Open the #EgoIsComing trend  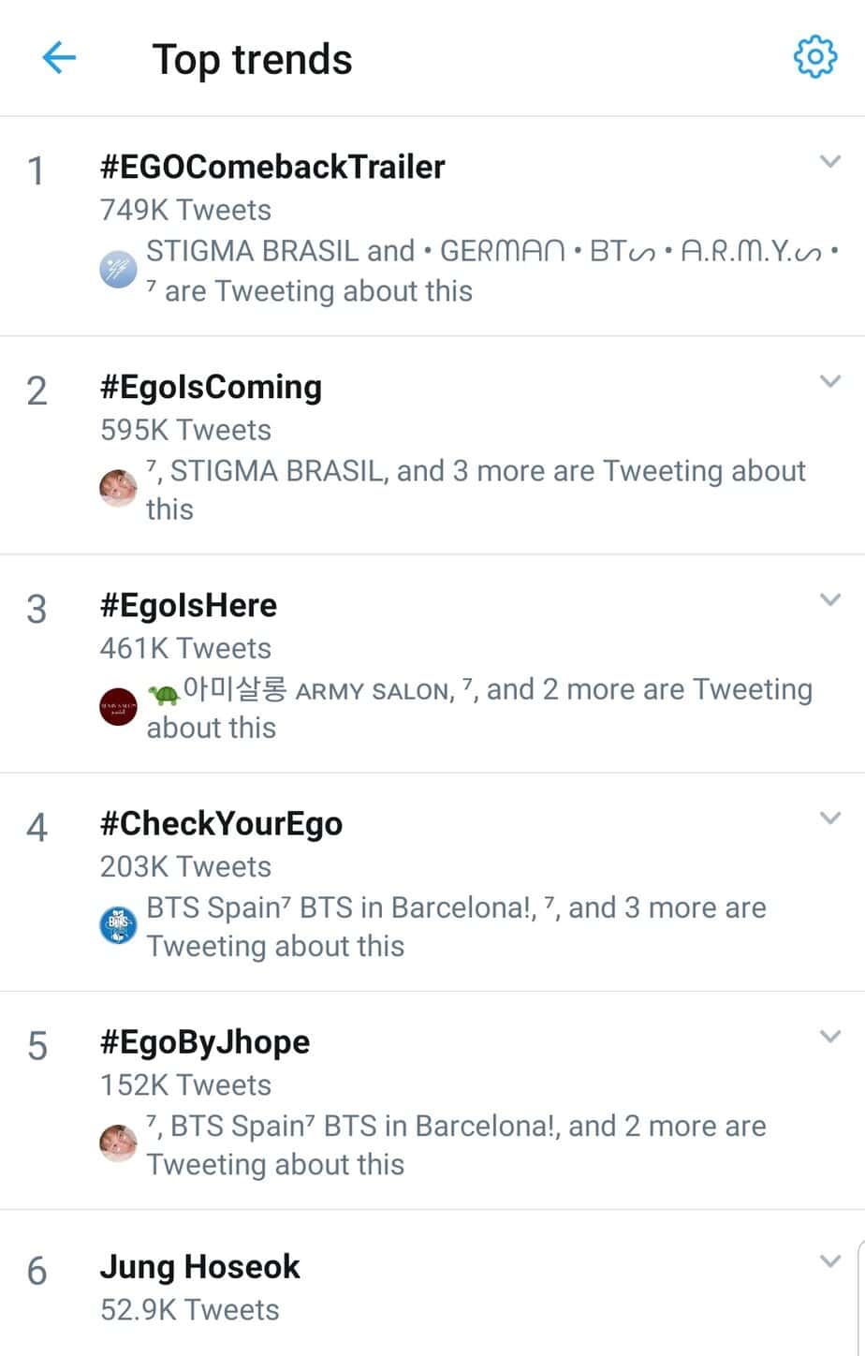(x=211, y=387)
